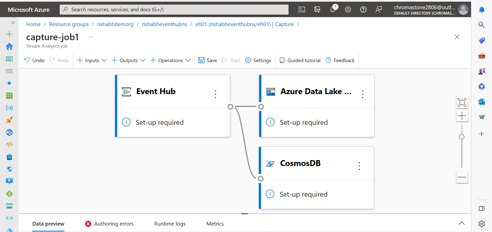This screenshot has height=232, width=492.
Task: Open SQL databases icon in sidebar
Action: coord(9,157)
